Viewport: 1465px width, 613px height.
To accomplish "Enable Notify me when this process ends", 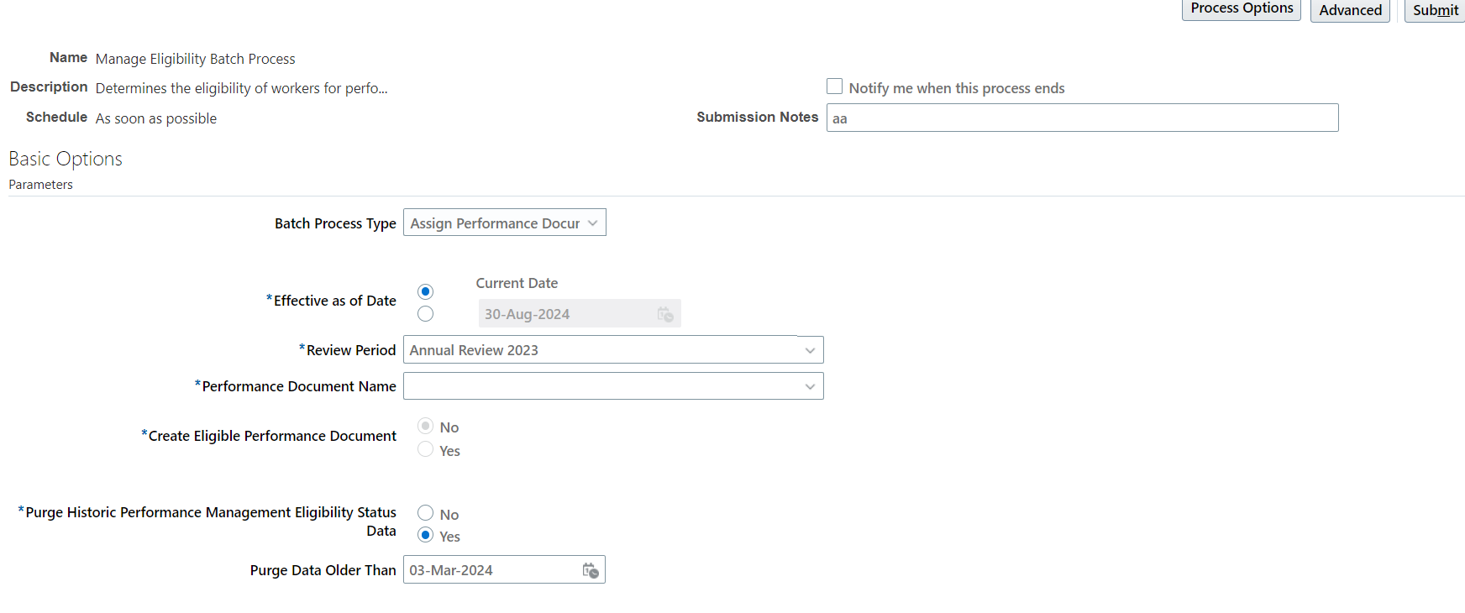I will pyautogui.click(x=834, y=86).
